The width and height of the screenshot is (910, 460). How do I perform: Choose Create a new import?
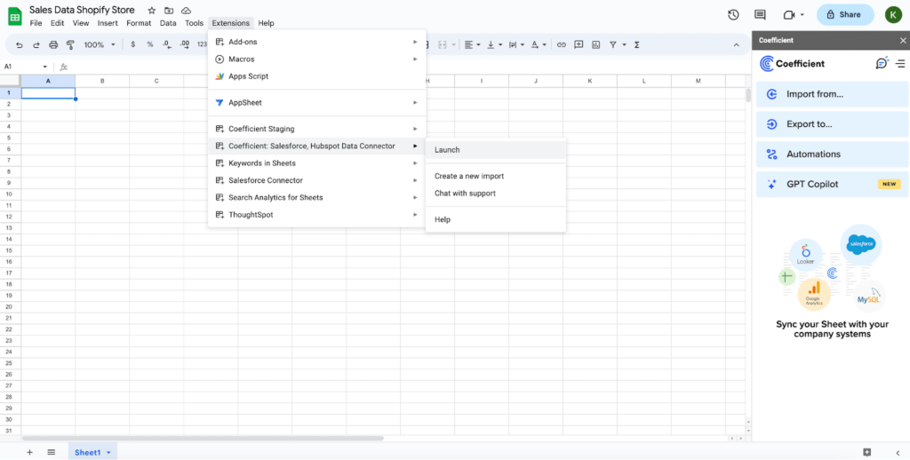[x=496, y=176]
